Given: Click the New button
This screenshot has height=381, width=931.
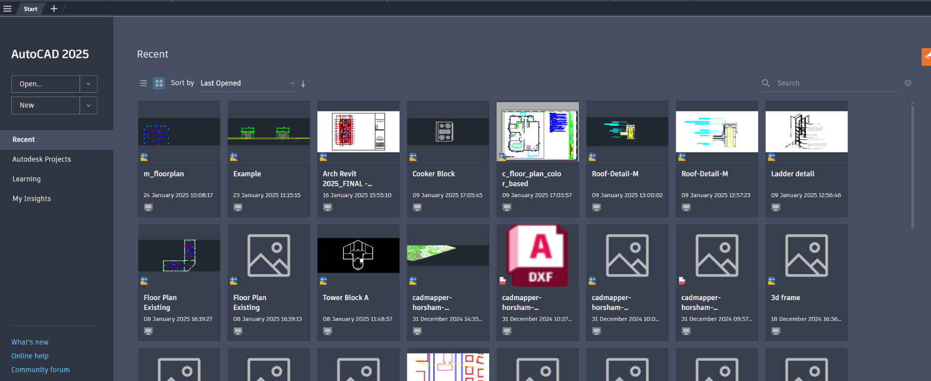Looking at the screenshot, I should click(45, 105).
